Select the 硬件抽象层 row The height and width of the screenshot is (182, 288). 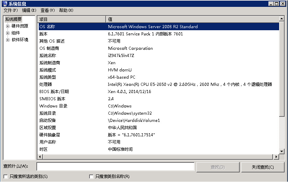click(x=159, y=135)
